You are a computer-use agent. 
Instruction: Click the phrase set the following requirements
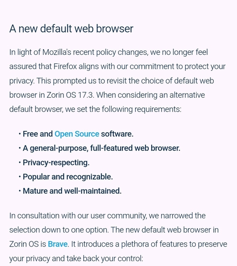coord(129,109)
